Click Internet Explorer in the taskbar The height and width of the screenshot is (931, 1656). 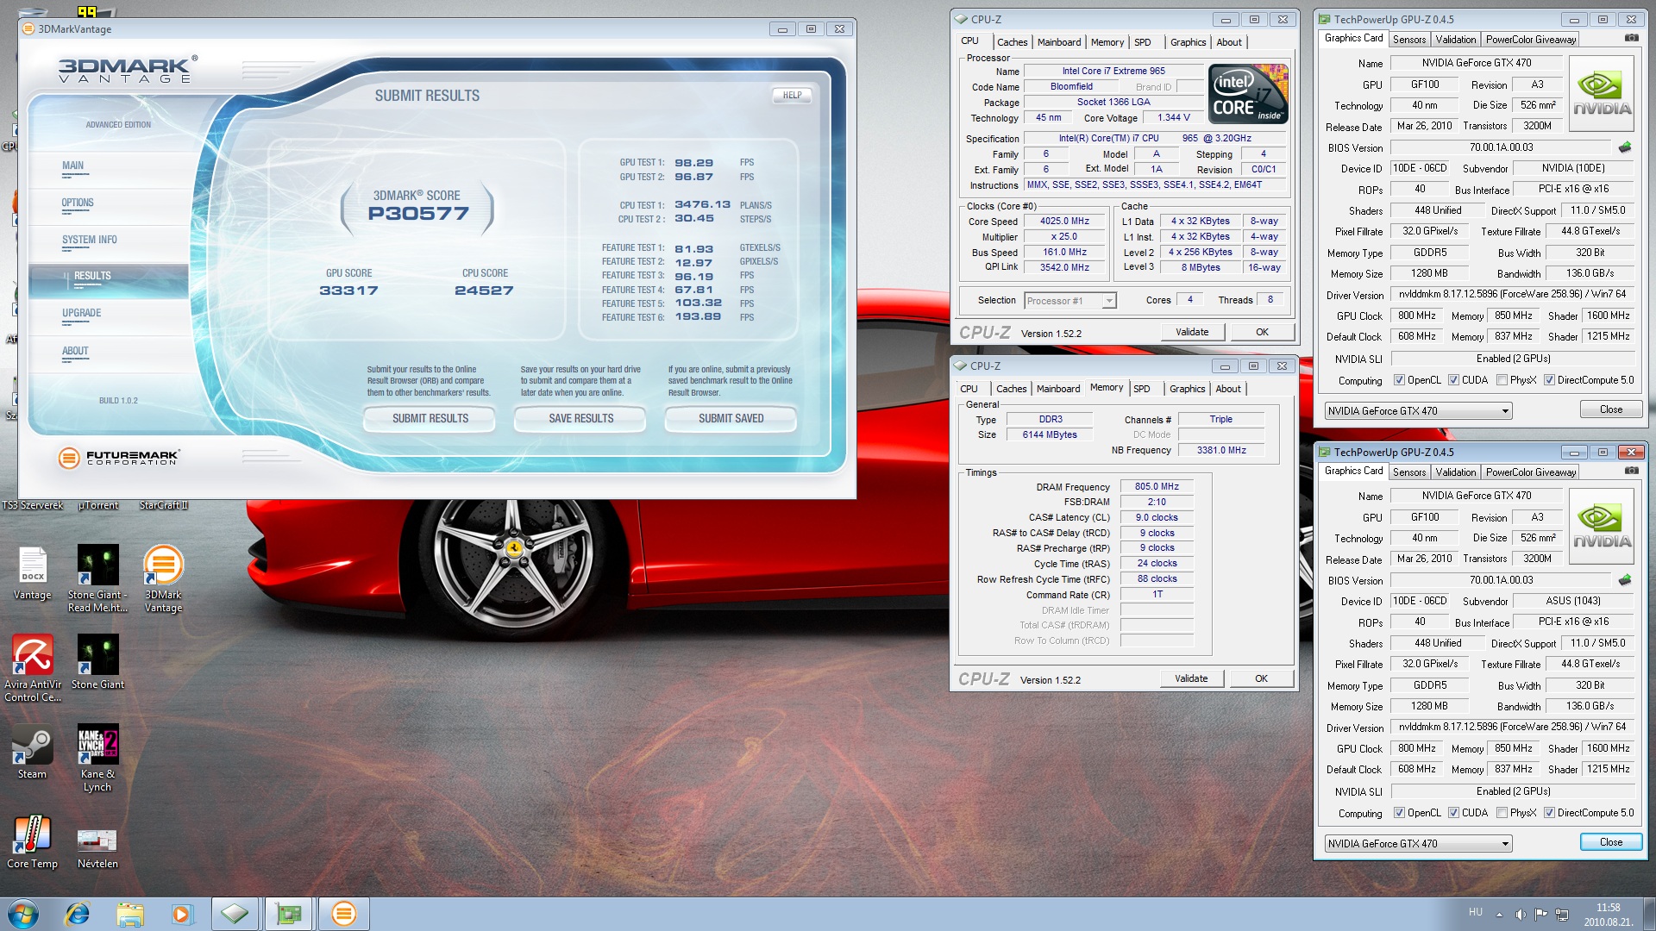[78, 913]
